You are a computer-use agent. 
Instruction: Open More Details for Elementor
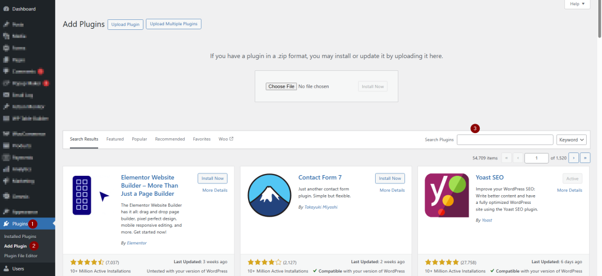pyautogui.click(x=215, y=190)
